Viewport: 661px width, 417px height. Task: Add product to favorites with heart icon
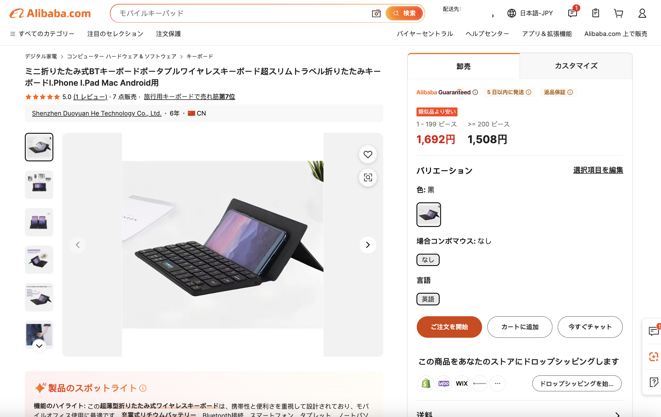[368, 154]
